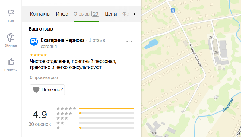Click the Вохонка river label
The width and height of the screenshot is (241, 137).
[x=228, y=105]
